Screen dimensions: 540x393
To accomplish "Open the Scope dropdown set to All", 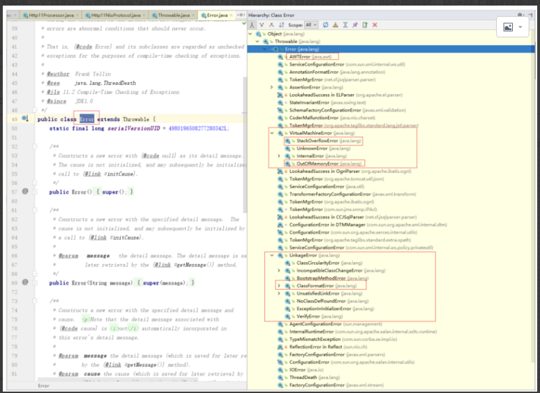I will tap(311, 25).
